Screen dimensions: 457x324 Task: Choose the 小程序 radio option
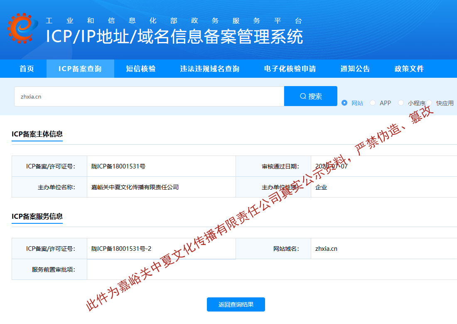point(401,103)
